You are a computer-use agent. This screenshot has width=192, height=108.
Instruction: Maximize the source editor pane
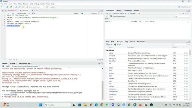[102, 11]
